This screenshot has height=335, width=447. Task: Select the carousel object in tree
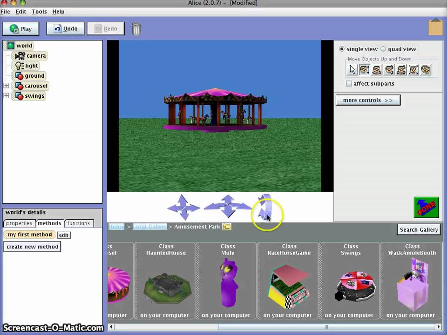[x=31, y=86]
